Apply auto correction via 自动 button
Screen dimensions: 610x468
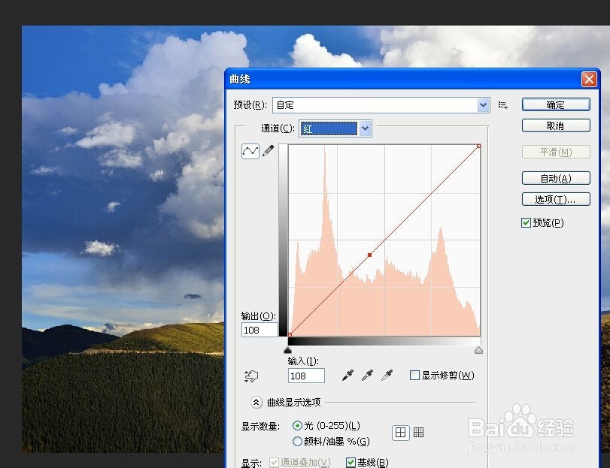[x=556, y=178]
